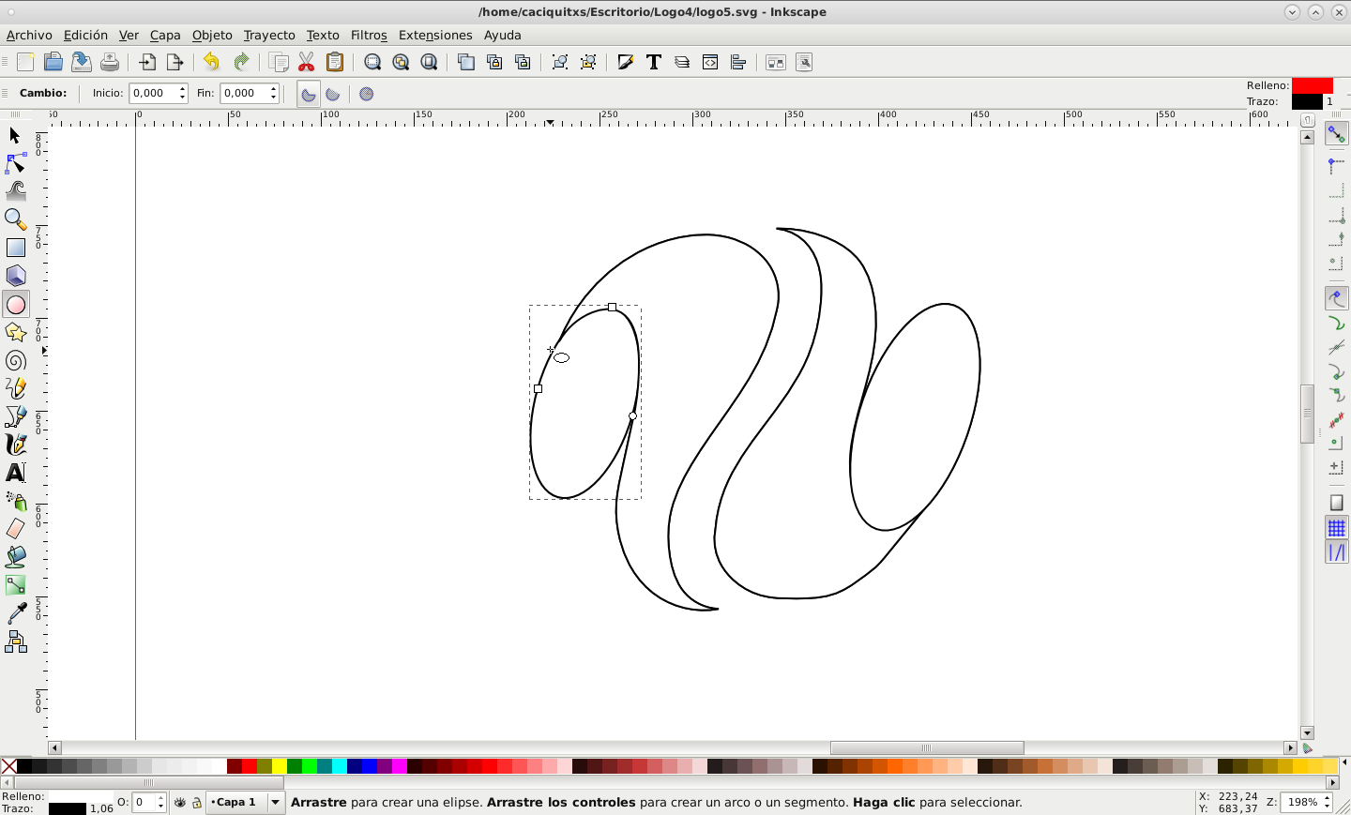The image size is (1351, 815).
Task: Pick the Tweak tool in the toolbox
Action: 15,192
